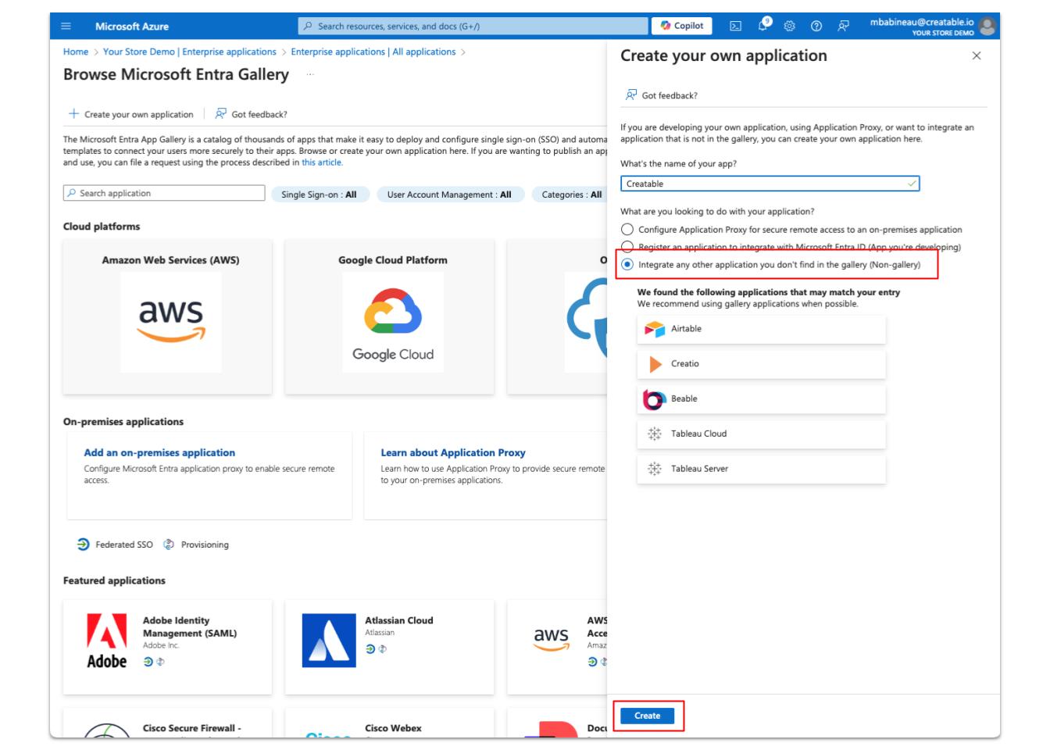Click the Airtable logo icon
Screen dimensions: 1050x750
click(x=655, y=329)
